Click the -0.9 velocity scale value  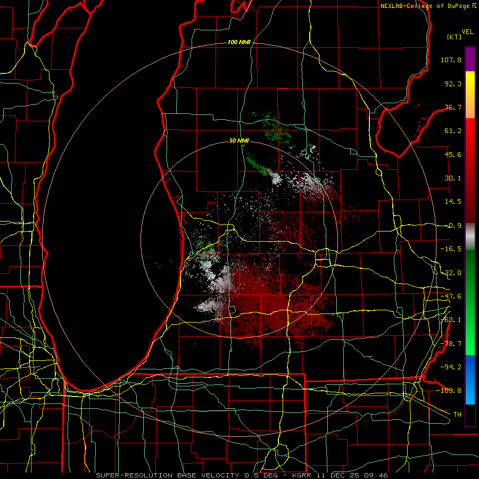click(x=453, y=226)
